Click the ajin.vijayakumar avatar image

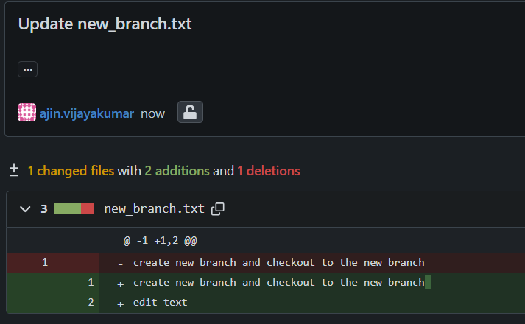(x=27, y=113)
